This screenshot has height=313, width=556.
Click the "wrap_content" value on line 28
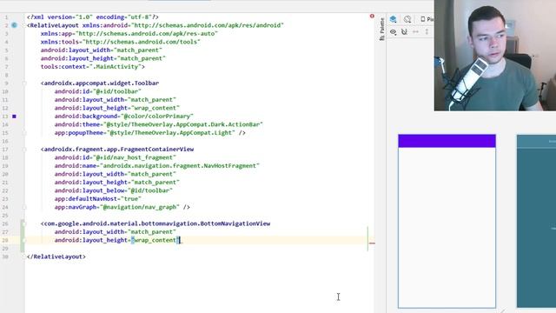pos(156,240)
